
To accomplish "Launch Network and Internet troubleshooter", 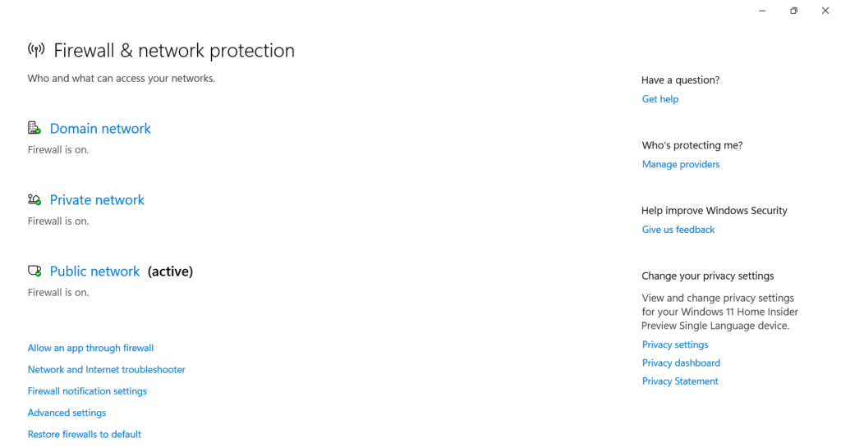I will click(107, 370).
